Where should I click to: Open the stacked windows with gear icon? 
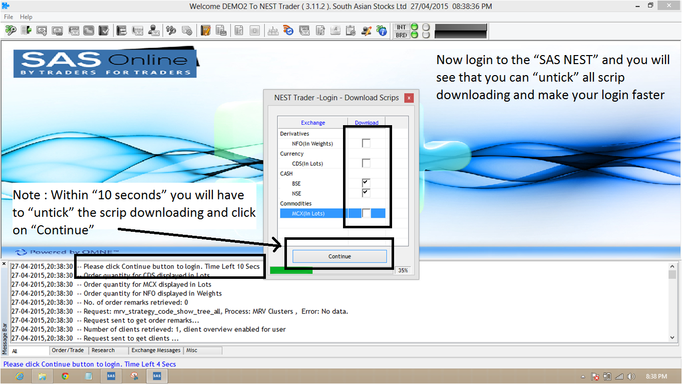[187, 31]
